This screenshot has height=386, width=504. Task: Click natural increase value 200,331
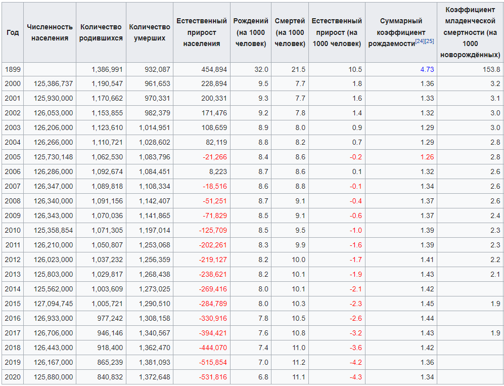(214, 99)
